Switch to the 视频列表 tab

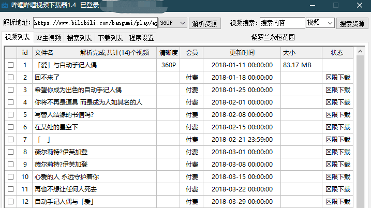pyautogui.click(x=17, y=37)
